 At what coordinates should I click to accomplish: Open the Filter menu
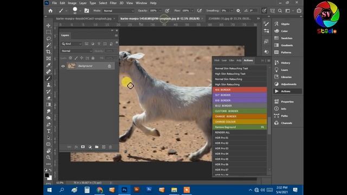113,3
